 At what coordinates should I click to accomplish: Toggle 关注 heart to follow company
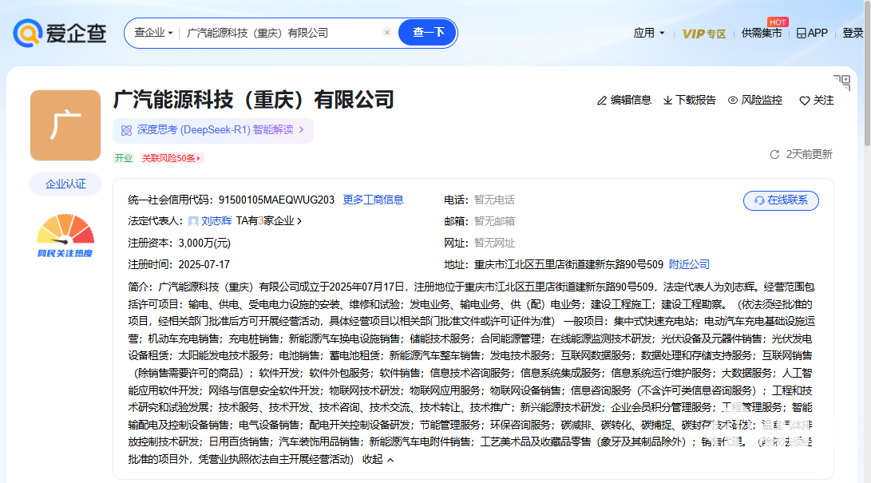point(804,101)
